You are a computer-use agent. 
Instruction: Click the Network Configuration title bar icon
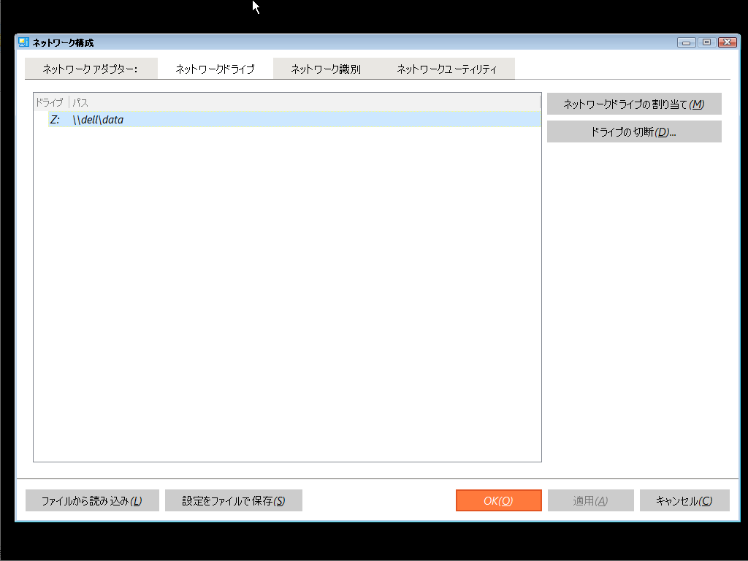[23, 42]
